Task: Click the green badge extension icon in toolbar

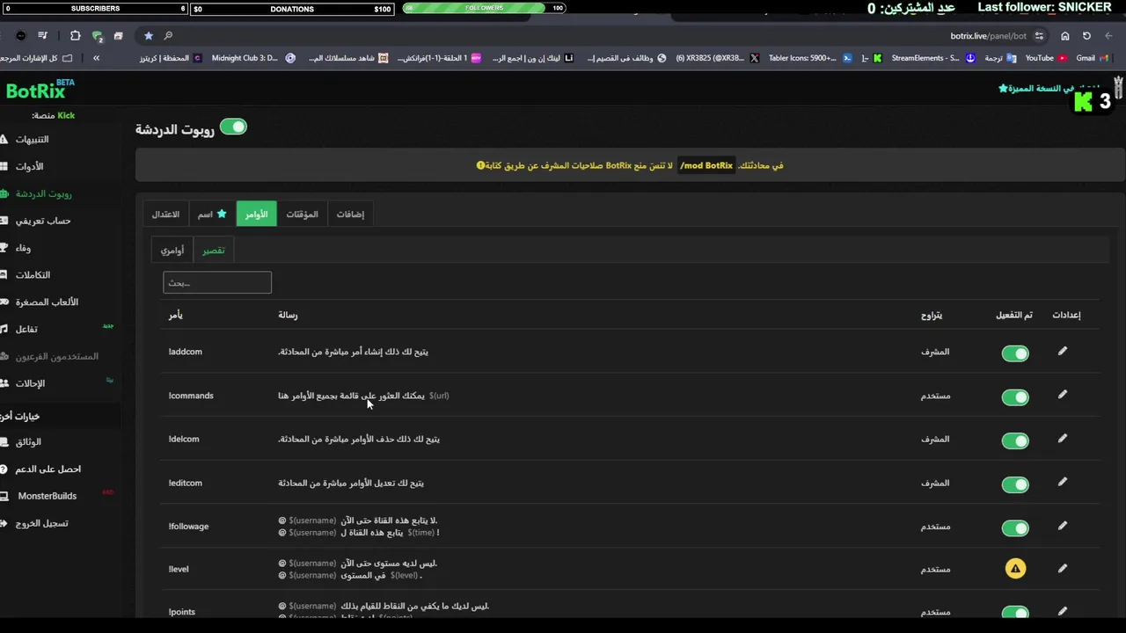Action: (x=97, y=36)
